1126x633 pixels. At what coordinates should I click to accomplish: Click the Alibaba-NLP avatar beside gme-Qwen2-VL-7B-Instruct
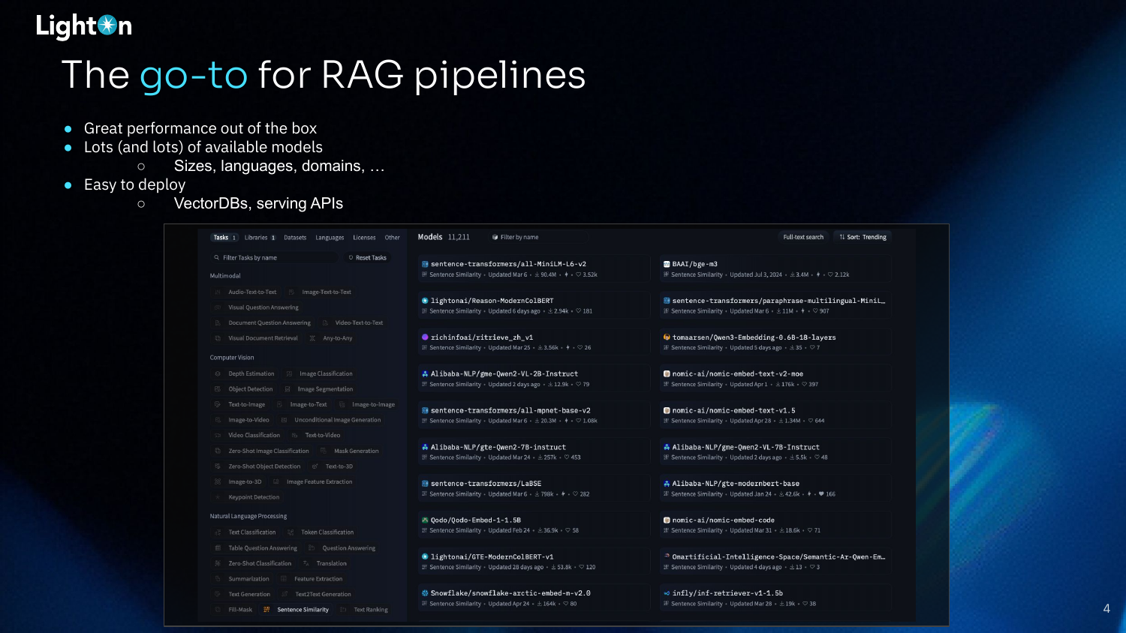click(667, 447)
